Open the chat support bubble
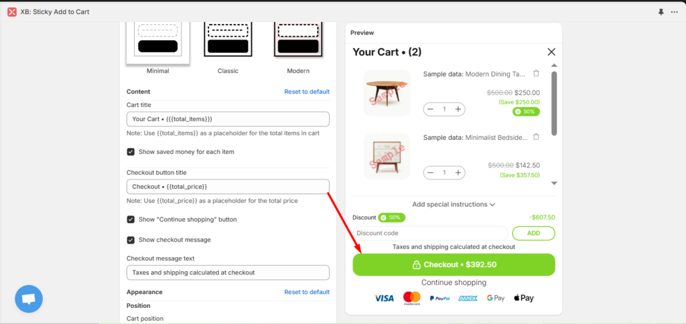 (x=29, y=299)
